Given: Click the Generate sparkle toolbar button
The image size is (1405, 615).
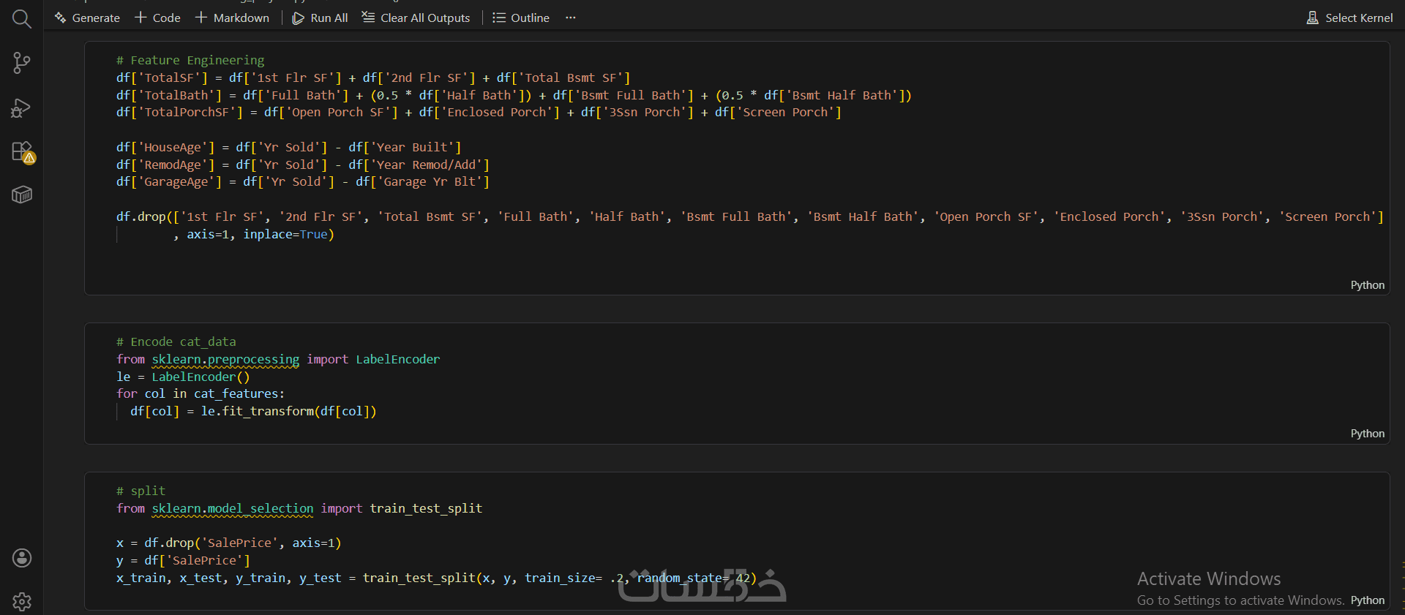Looking at the screenshot, I should click(87, 18).
